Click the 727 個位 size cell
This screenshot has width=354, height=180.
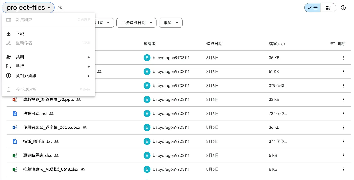pyautogui.click(x=278, y=114)
